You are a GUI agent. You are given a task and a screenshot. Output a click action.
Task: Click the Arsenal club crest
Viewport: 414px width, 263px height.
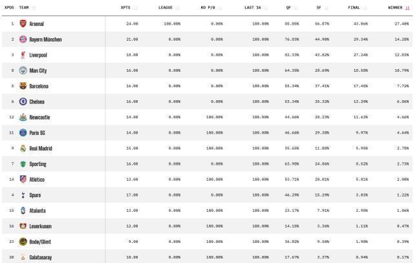click(23, 24)
